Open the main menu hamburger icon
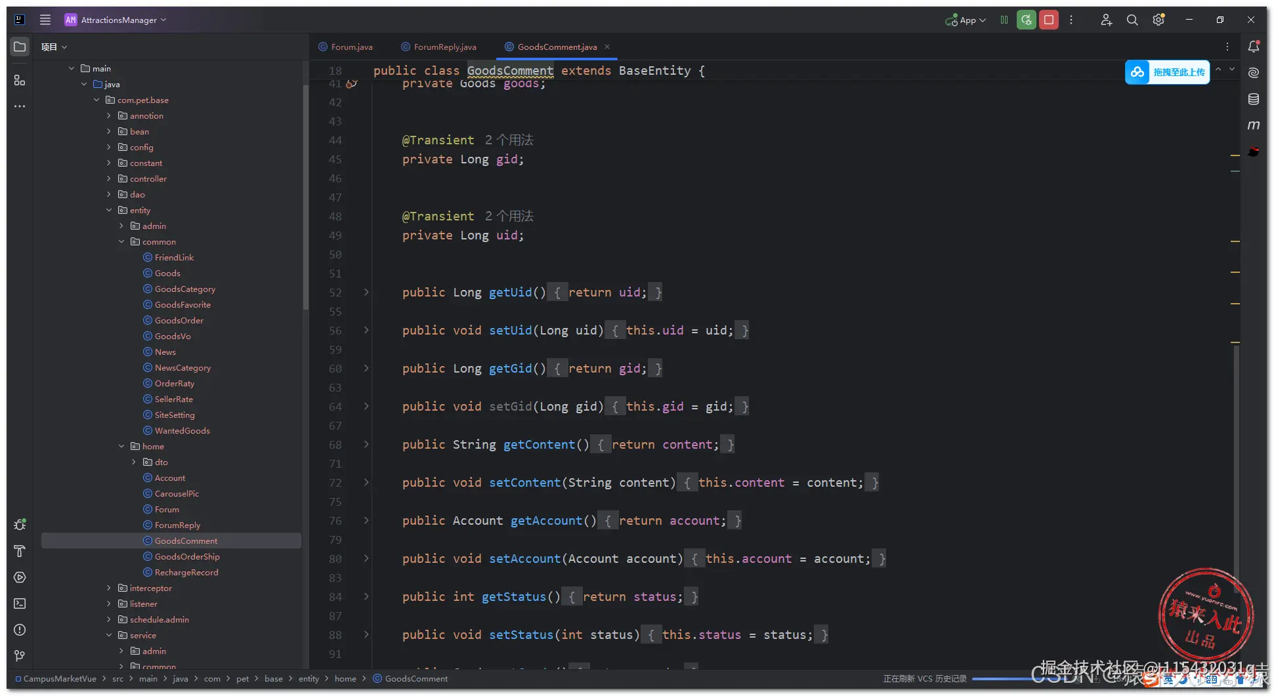 click(45, 20)
